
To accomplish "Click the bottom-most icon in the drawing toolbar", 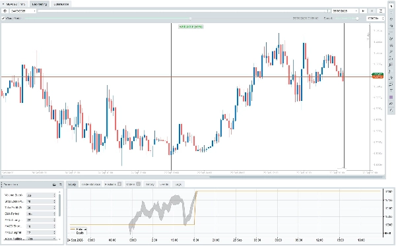I will [x=391, y=110].
